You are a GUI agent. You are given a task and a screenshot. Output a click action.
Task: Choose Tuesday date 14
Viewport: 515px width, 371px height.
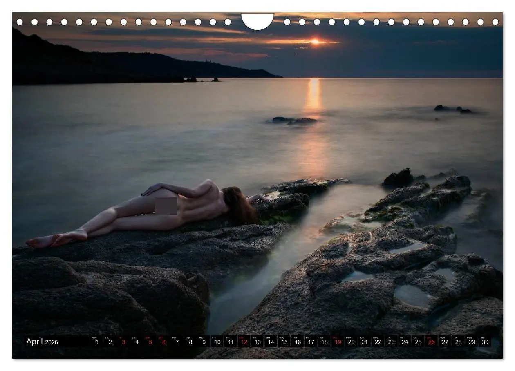pos(271,342)
